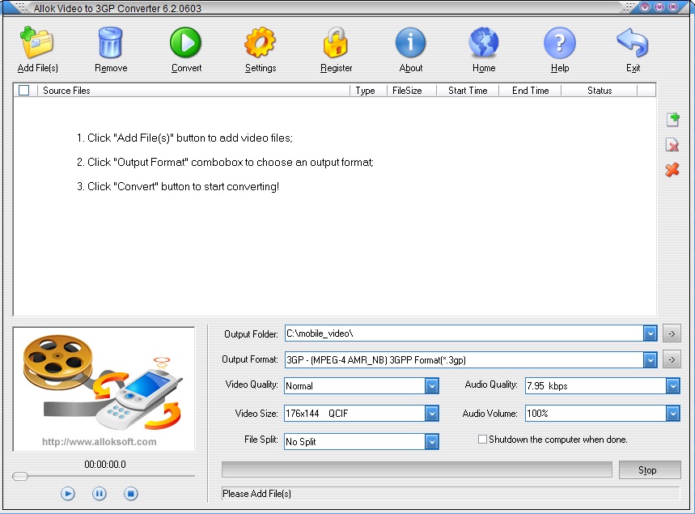Screen dimensions: 695x514
Task: Click the Status column header
Action: pyautogui.click(x=600, y=91)
